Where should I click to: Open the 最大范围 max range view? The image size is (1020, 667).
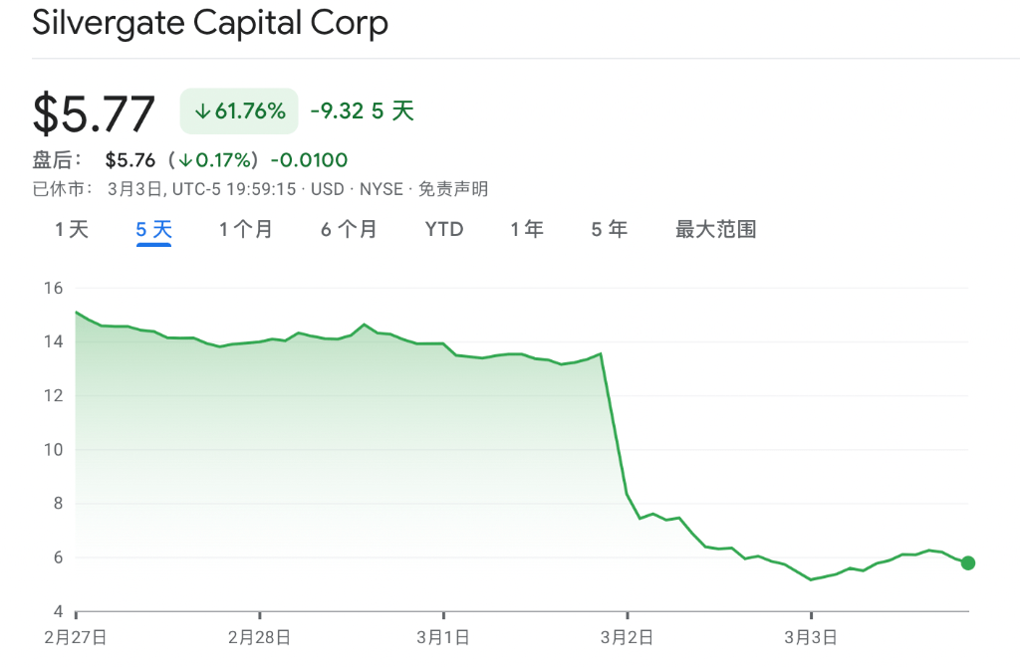coord(715,230)
